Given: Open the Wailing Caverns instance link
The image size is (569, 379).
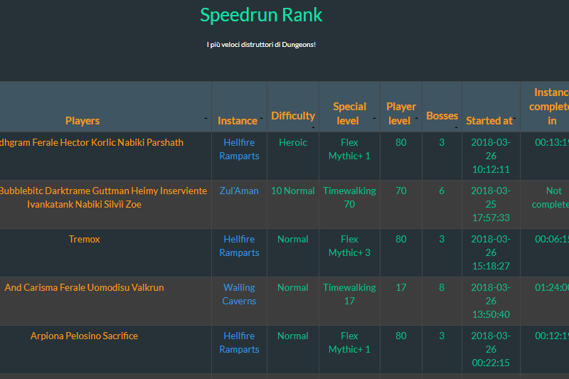Looking at the screenshot, I should (x=239, y=294).
